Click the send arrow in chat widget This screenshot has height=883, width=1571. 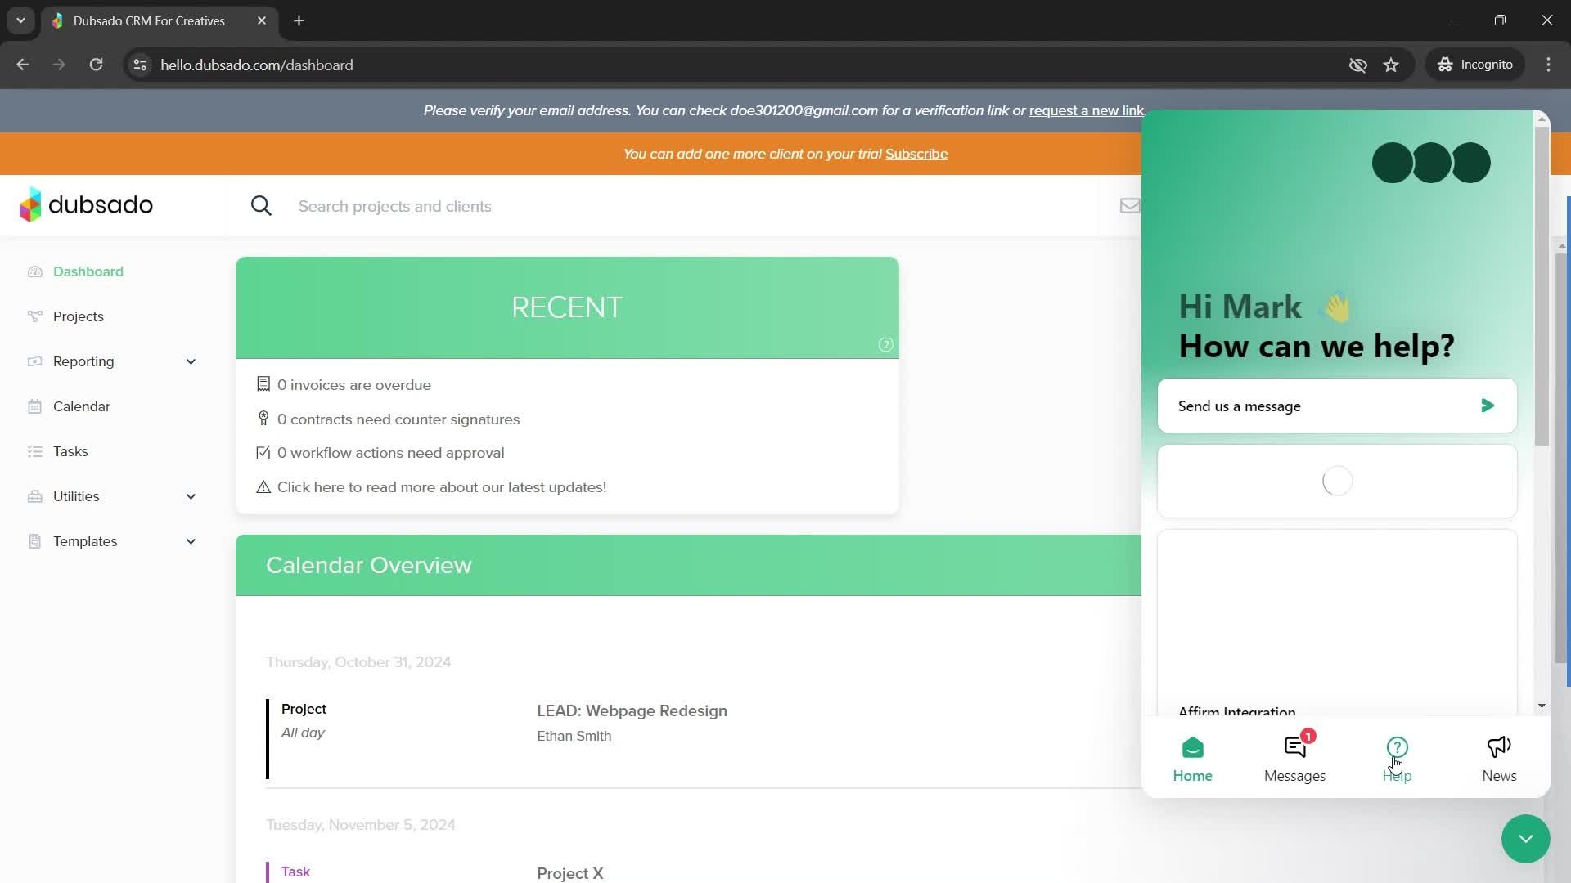coord(1488,406)
